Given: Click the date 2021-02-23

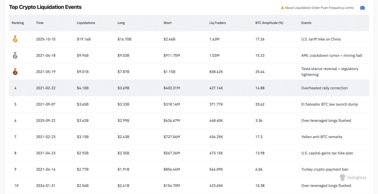Looking at the screenshot, I should point(46,137).
